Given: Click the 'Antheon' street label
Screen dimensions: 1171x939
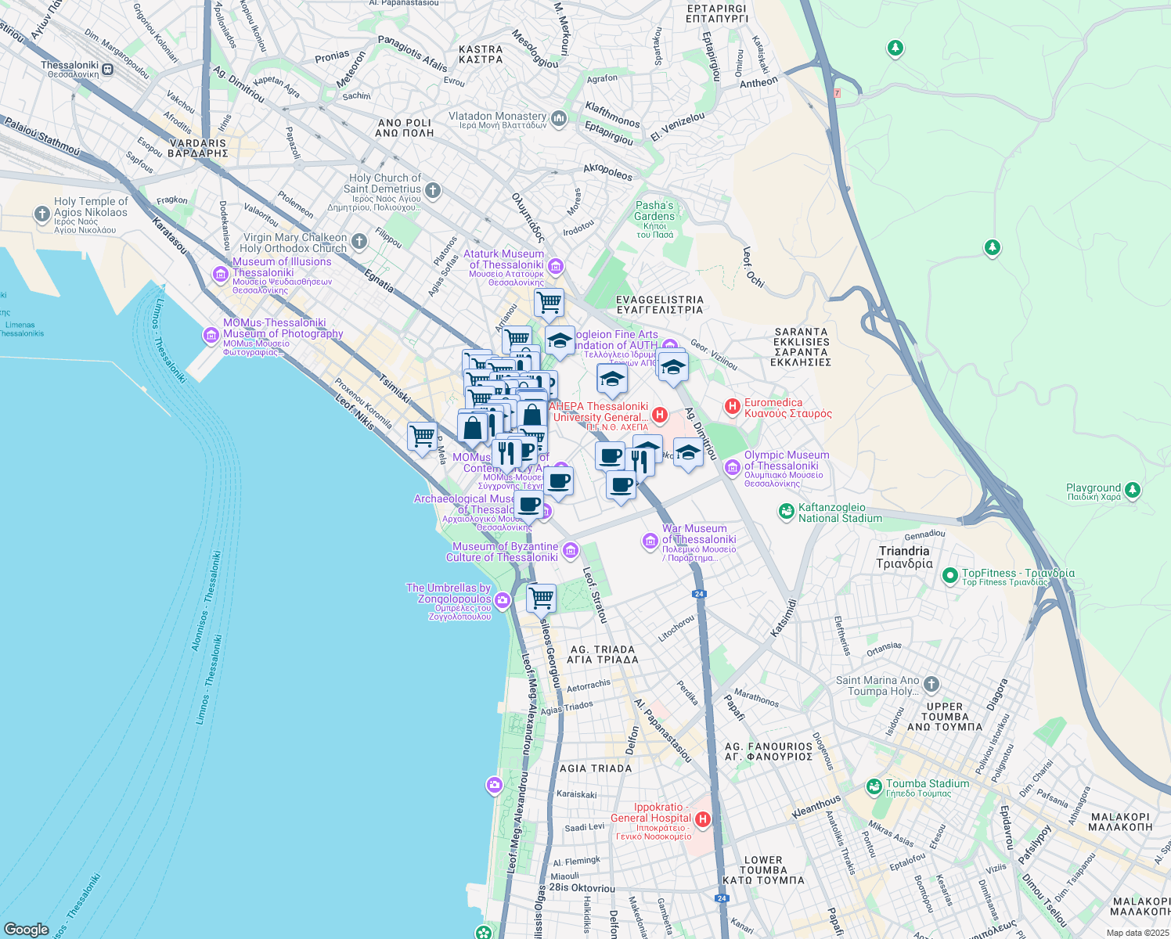Looking at the screenshot, I should (x=759, y=82).
